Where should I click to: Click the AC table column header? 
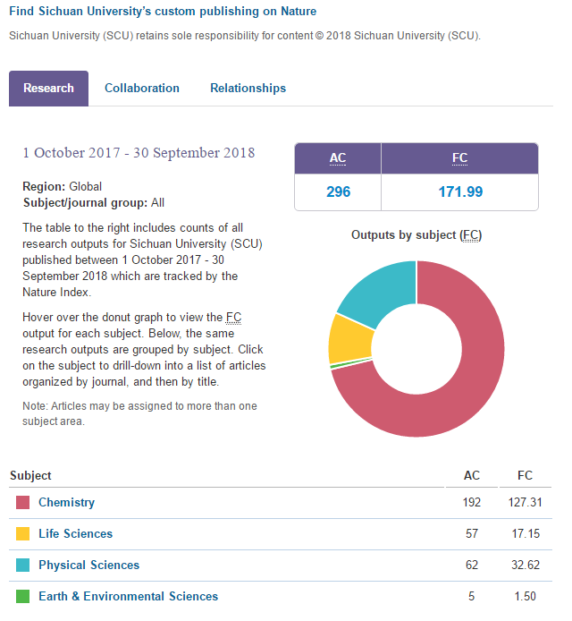pos(472,475)
